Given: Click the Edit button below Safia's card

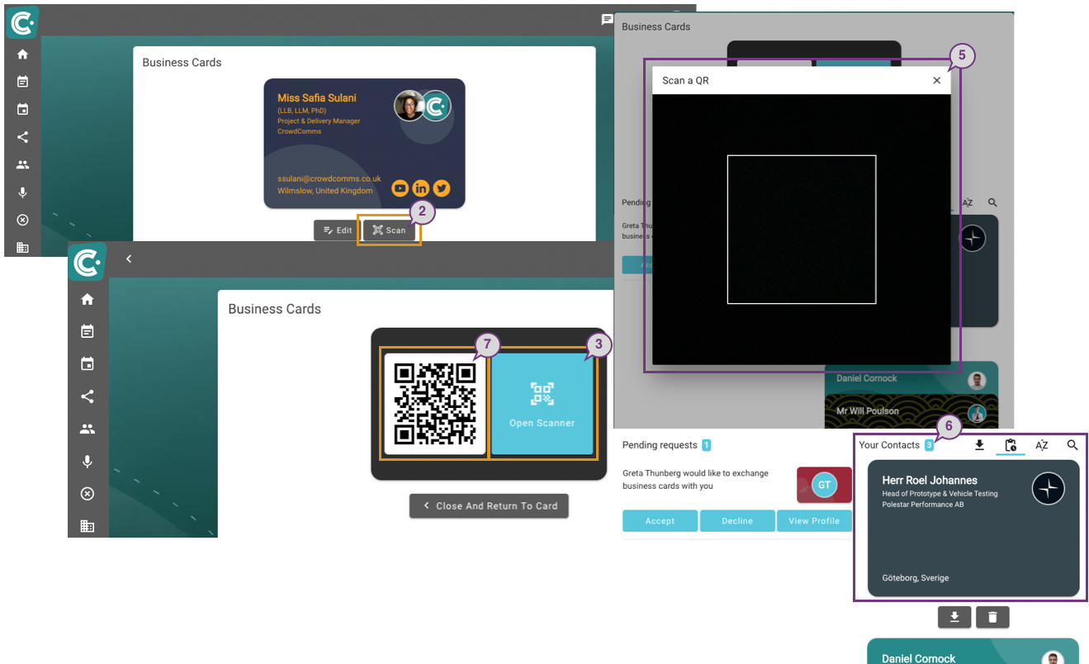Looking at the screenshot, I should pos(337,230).
